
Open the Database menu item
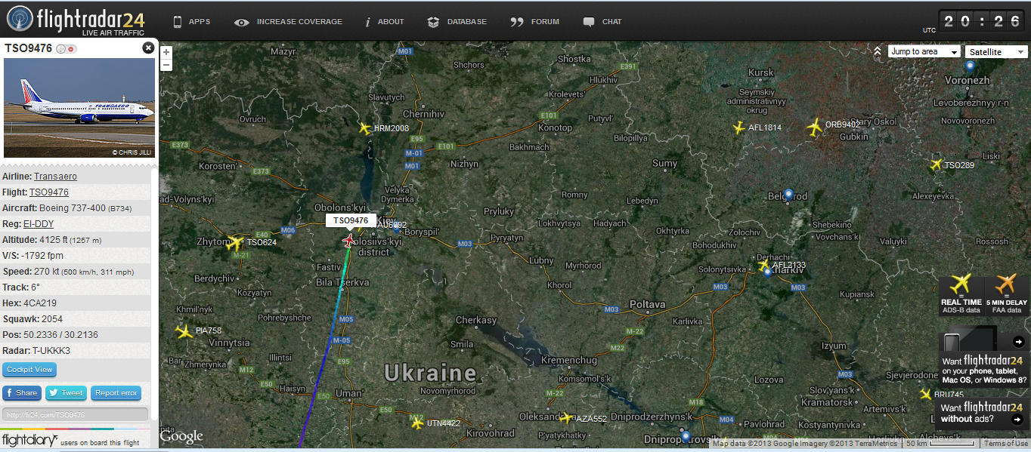click(457, 22)
